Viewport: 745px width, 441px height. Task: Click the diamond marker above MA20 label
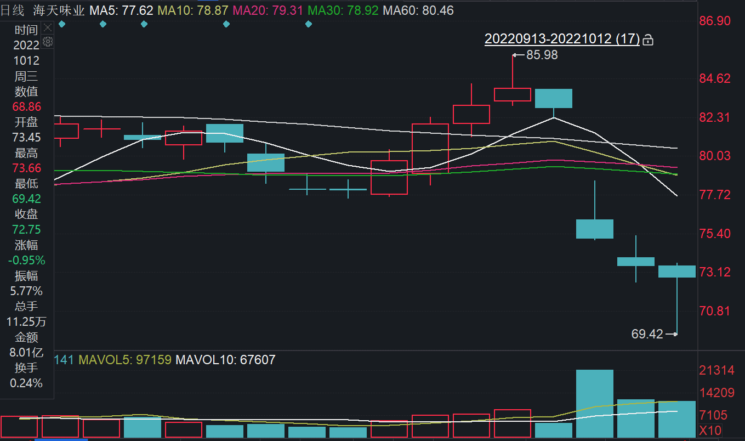226,24
